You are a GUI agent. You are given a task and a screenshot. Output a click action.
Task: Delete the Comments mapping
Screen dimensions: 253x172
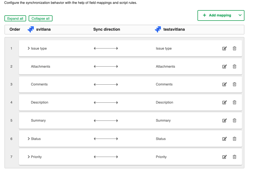coord(235,84)
